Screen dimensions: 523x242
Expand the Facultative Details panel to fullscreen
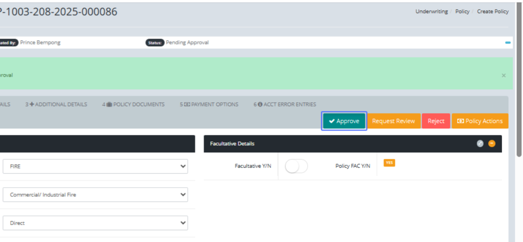[x=480, y=144]
